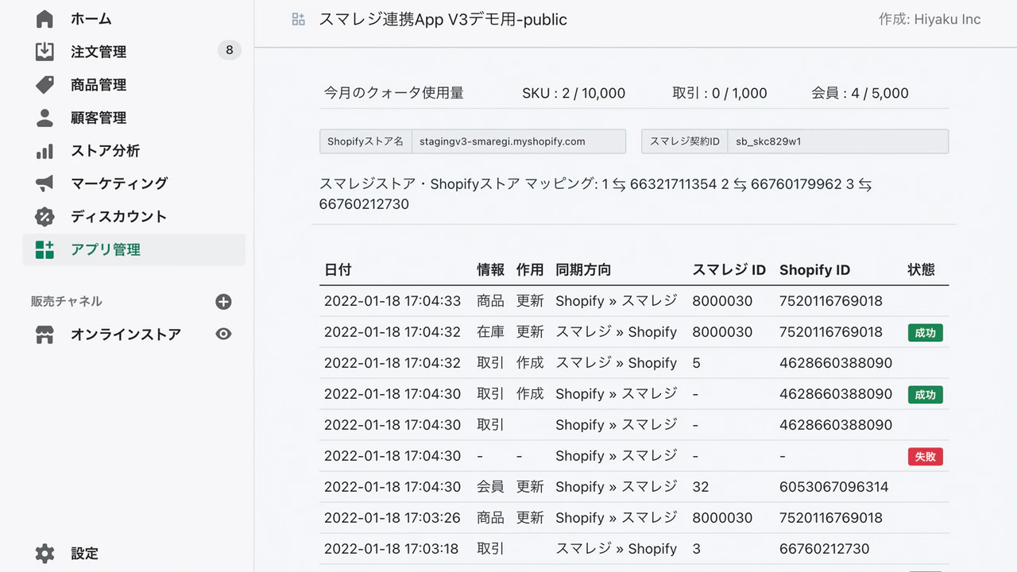This screenshot has height=572, width=1017.
Task: Click date 2022-01-18 17:03:26
Action: [x=392, y=518]
